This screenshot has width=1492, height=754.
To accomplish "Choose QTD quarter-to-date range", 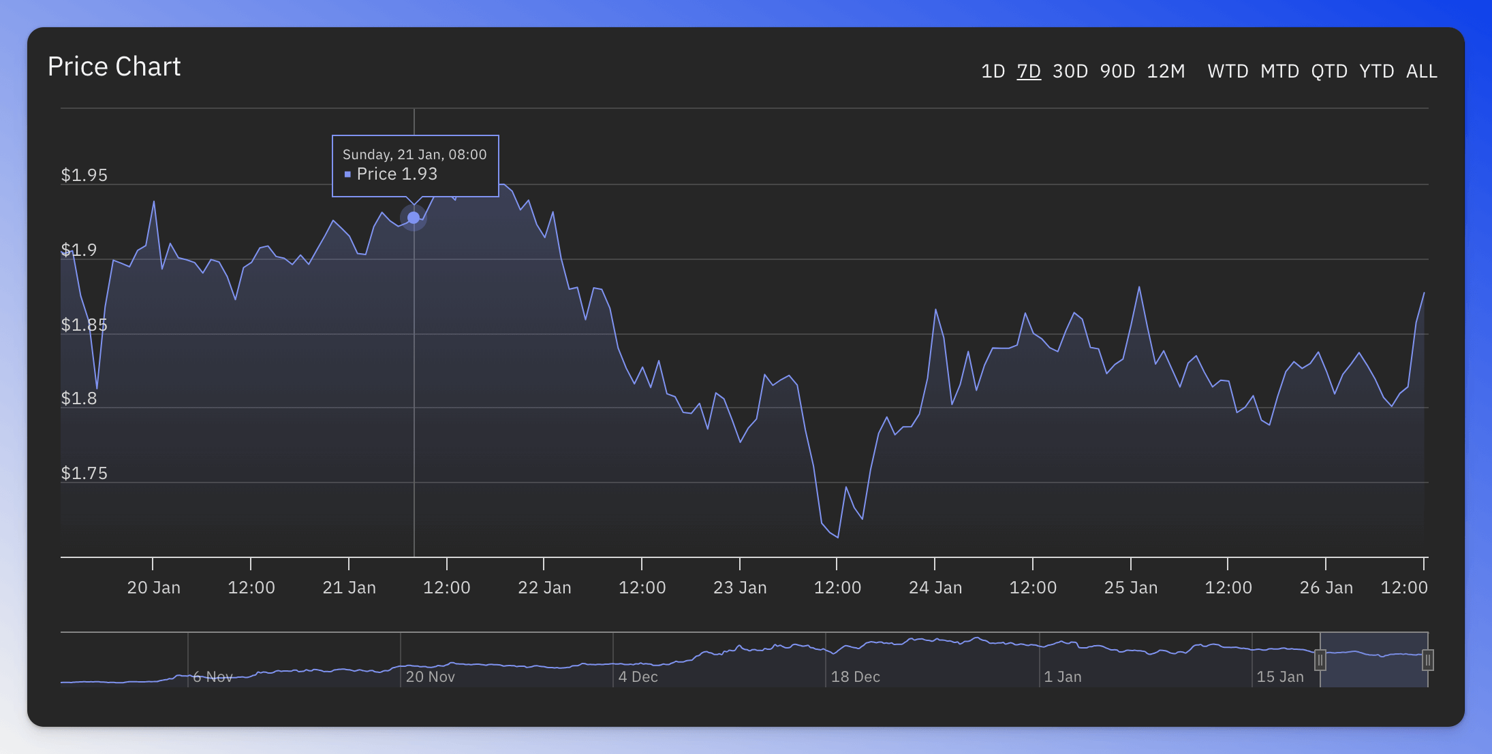I will pyautogui.click(x=1329, y=71).
